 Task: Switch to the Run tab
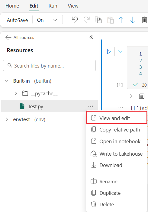click(x=53, y=6)
